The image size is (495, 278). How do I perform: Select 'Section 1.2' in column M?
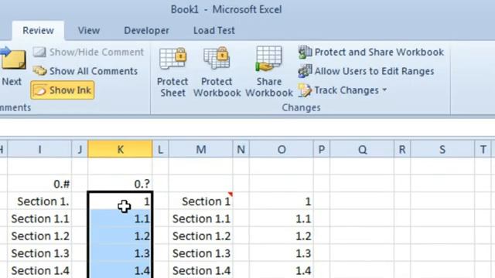201,236
